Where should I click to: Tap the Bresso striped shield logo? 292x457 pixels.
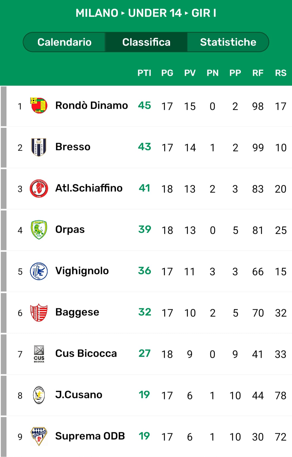[x=39, y=147]
